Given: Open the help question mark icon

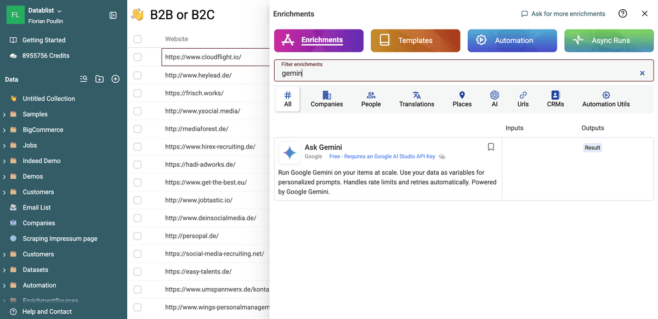Looking at the screenshot, I should [x=622, y=14].
